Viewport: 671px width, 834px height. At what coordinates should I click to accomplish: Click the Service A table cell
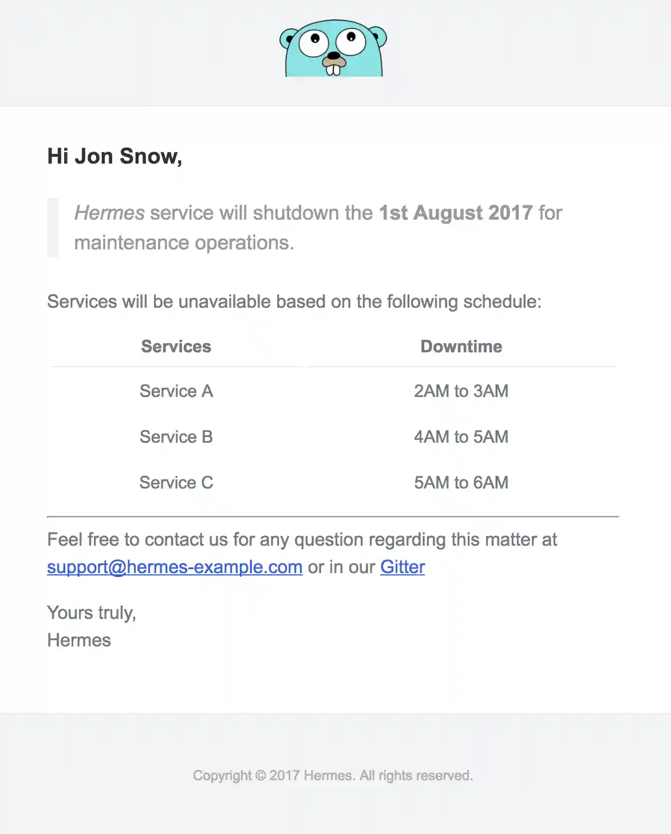click(x=176, y=391)
